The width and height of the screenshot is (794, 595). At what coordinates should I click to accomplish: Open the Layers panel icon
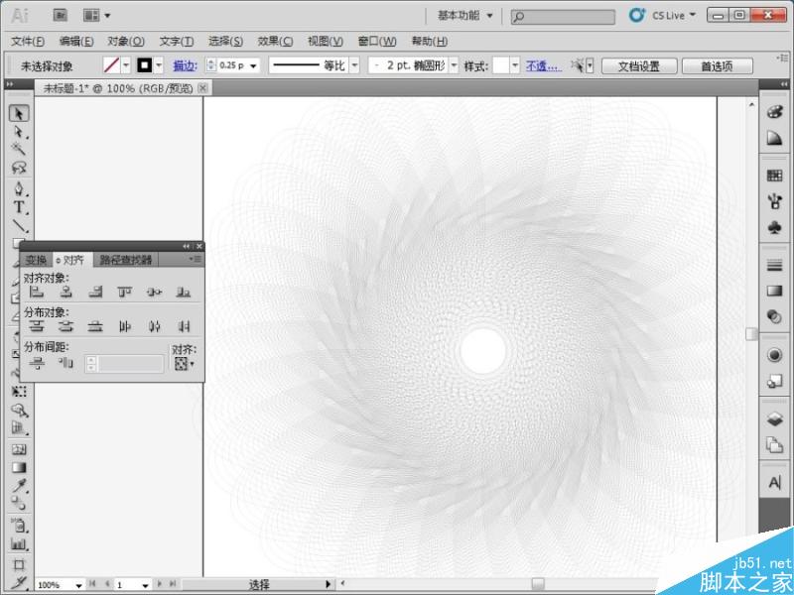point(774,418)
